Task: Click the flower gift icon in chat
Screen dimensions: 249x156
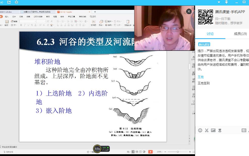Action: coord(220,130)
